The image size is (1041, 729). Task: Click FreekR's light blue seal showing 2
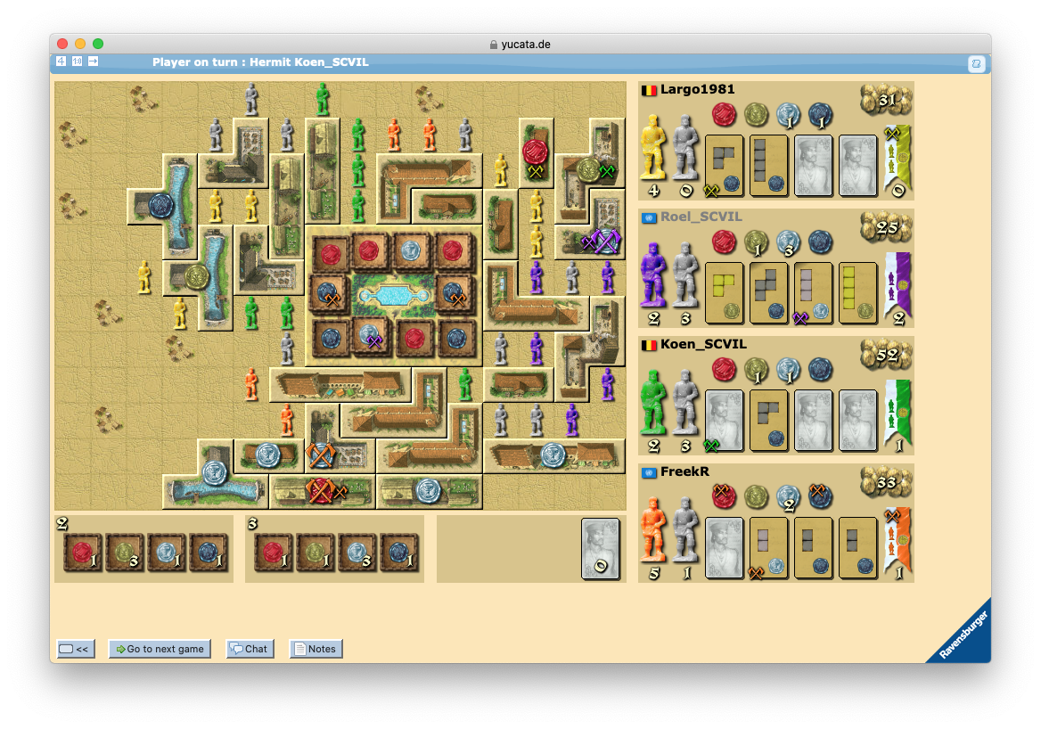(788, 498)
